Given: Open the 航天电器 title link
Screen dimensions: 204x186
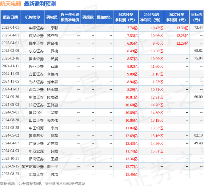Looking at the screenshot, I should (11, 4).
